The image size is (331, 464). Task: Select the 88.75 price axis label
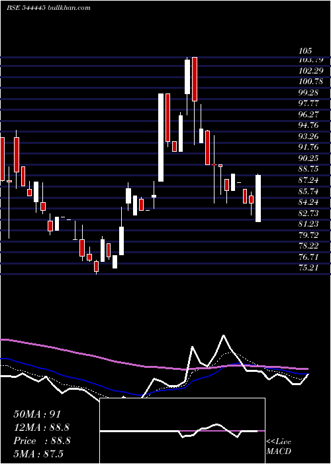click(x=308, y=169)
